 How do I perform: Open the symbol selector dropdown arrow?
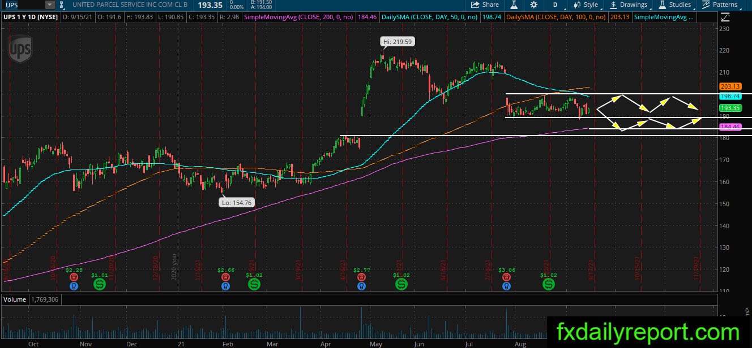tap(50, 5)
